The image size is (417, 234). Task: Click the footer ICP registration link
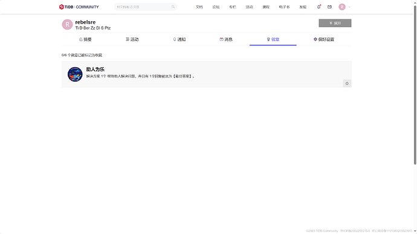click(x=355, y=231)
